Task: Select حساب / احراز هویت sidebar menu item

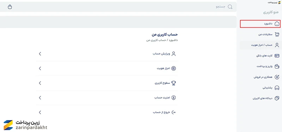Action: [260, 45]
